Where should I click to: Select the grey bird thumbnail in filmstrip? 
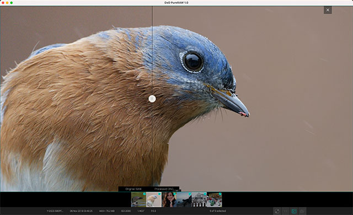pyautogui.click(x=138, y=200)
